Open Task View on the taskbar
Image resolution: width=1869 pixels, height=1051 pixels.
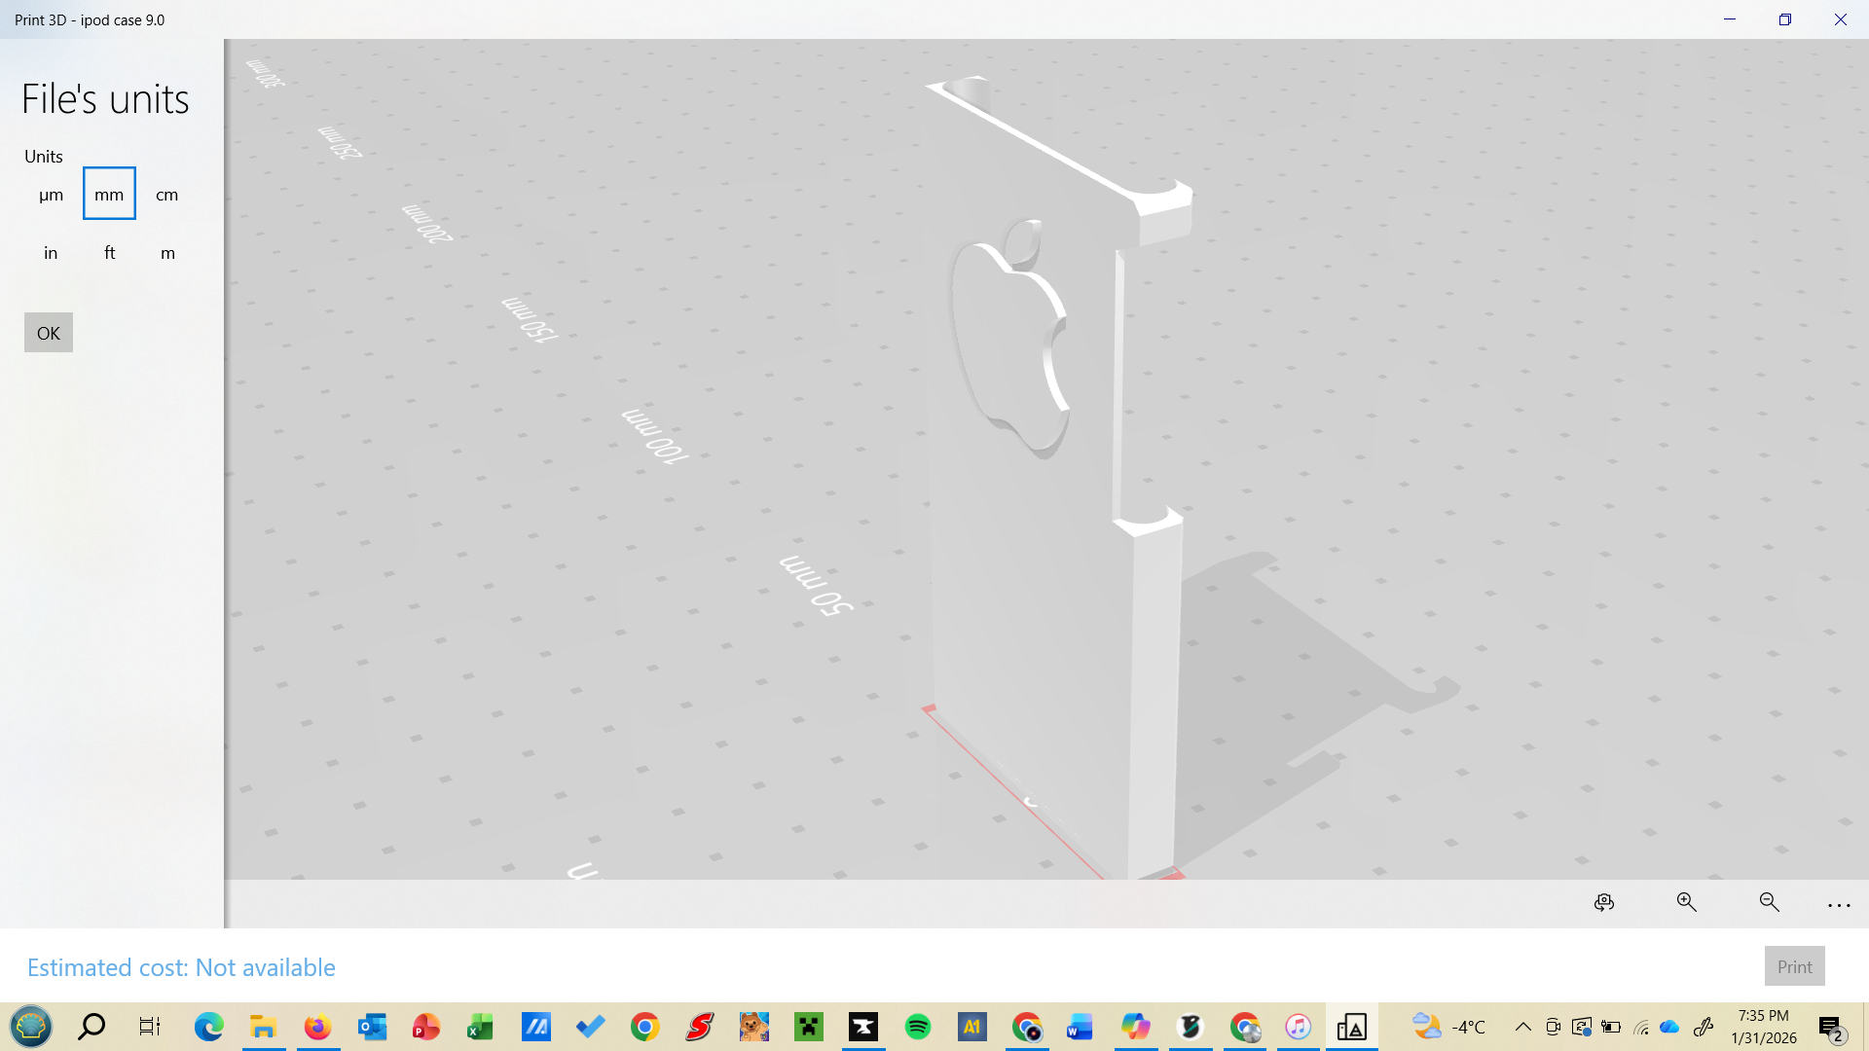(x=150, y=1027)
